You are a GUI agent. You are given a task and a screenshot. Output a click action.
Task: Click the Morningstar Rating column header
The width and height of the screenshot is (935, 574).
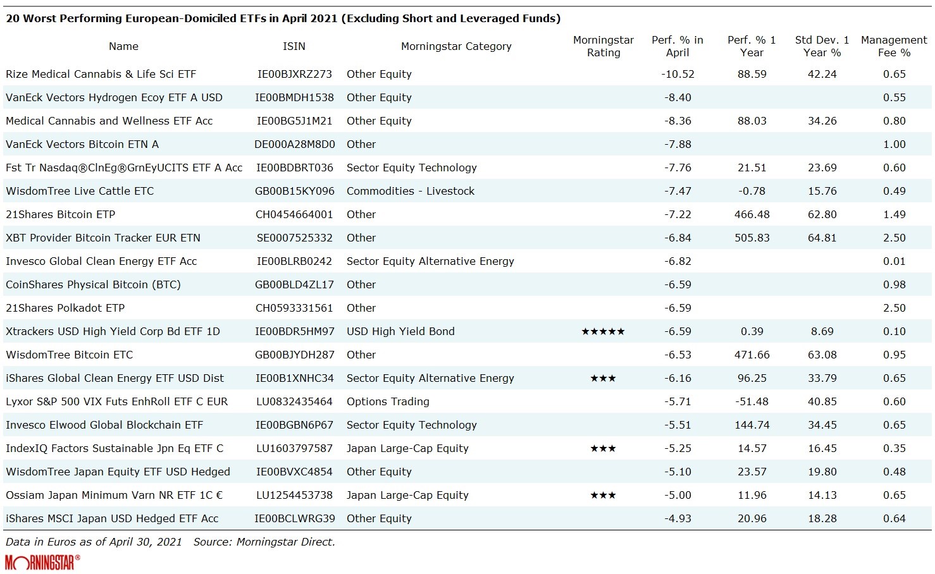[603, 46]
